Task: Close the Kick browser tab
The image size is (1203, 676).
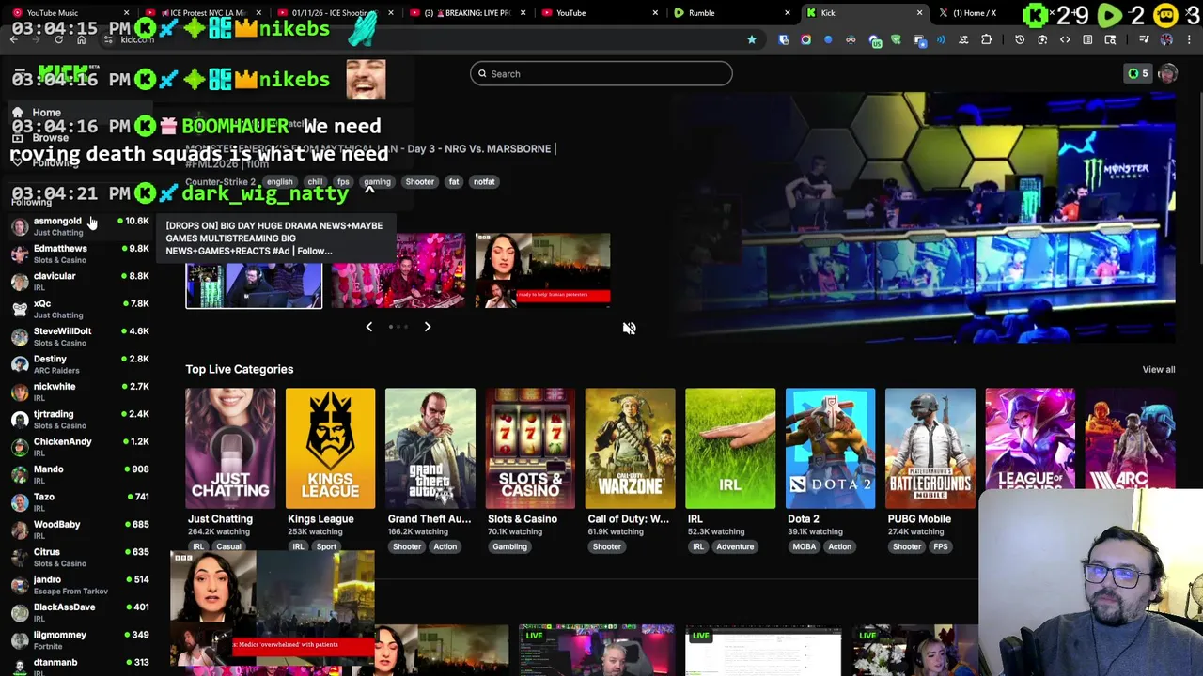Action: point(919,13)
